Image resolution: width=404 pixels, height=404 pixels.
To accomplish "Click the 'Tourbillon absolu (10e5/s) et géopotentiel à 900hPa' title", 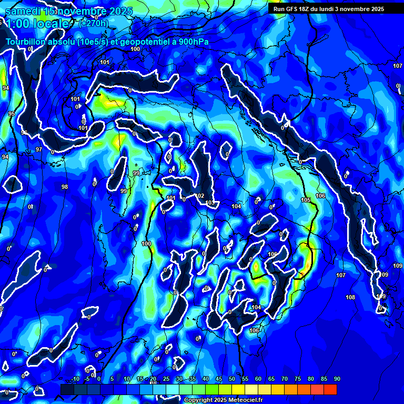I will click(107, 42).
